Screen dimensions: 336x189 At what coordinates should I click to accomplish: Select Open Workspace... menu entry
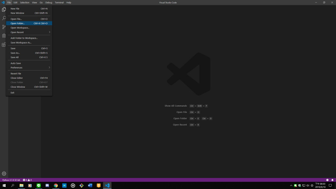(29, 28)
